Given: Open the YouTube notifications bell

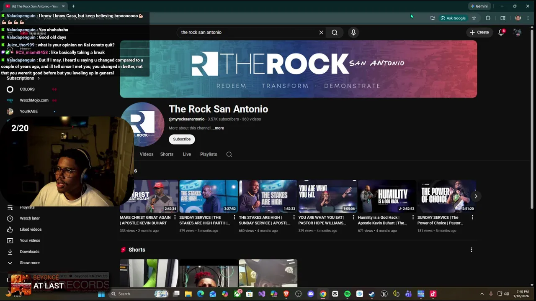Looking at the screenshot, I should [501, 32].
